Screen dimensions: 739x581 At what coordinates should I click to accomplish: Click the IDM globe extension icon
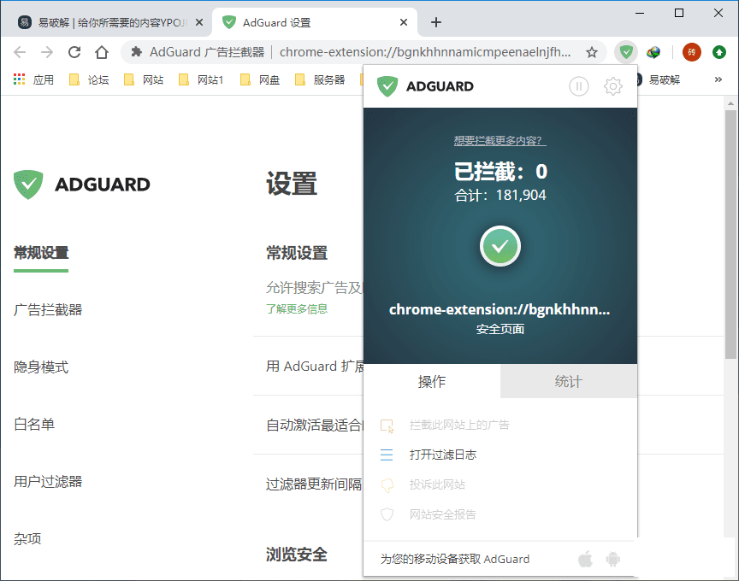tap(653, 52)
